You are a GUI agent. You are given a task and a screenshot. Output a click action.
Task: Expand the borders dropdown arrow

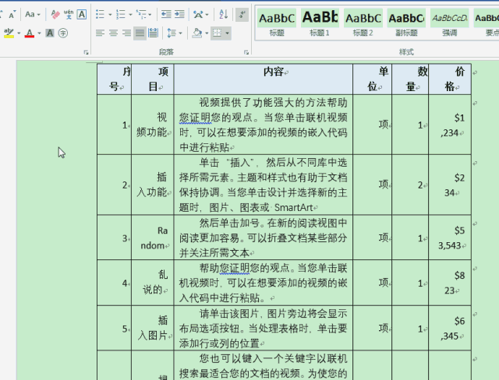pyautogui.click(x=227, y=33)
